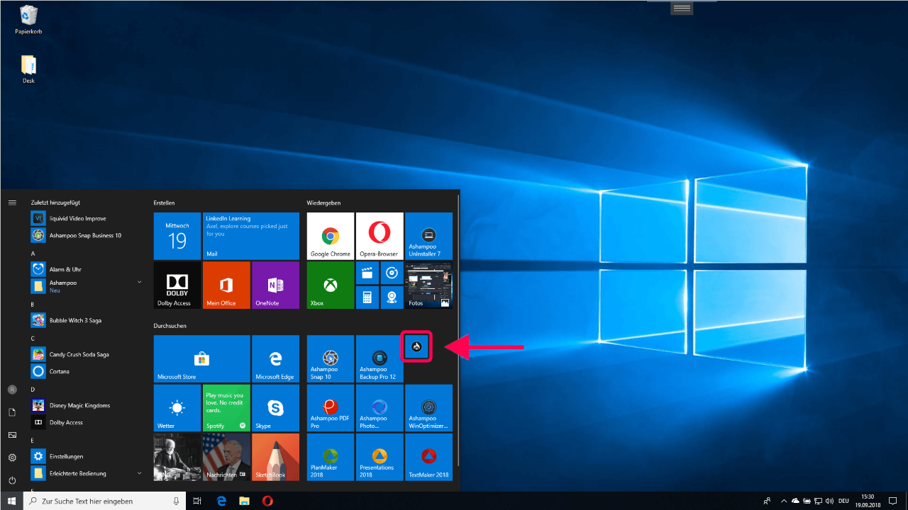Open File Explorer from the taskbar
Screen dimensions: 908x510
pyautogui.click(x=244, y=501)
